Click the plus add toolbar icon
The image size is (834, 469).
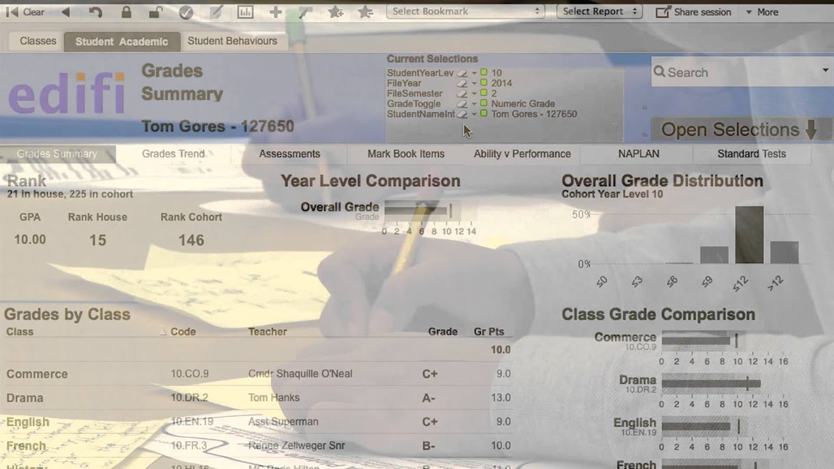tap(276, 12)
